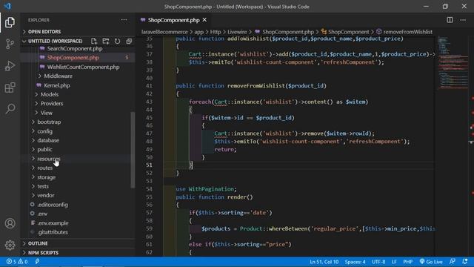Click the Ln 51, Col 10 status entry
Screen dimensions: 474x267
[x=324, y=262]
